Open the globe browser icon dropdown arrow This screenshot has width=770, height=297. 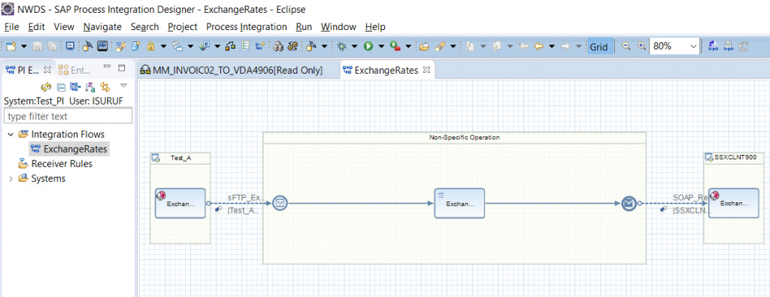(217, 46)
